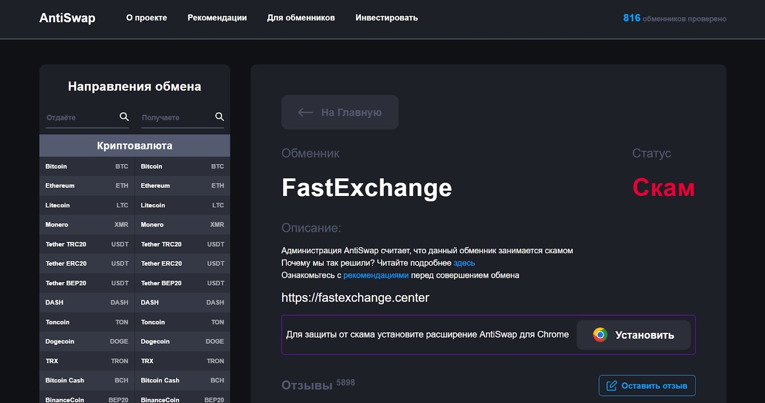Screen dimensions: 765x403
Task: Select DASH in the Отдаёте column
Action: point(87,303)
